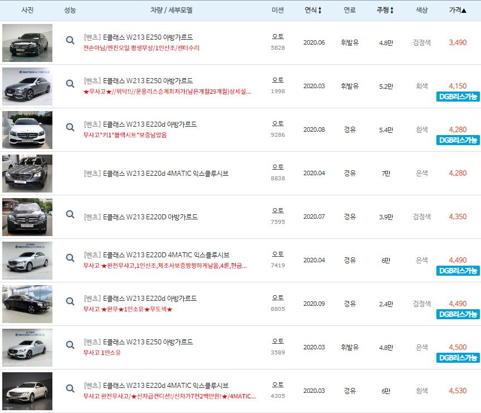Click price 4,530
Viewport: 481px width, 413px height.
click(458, 391)
